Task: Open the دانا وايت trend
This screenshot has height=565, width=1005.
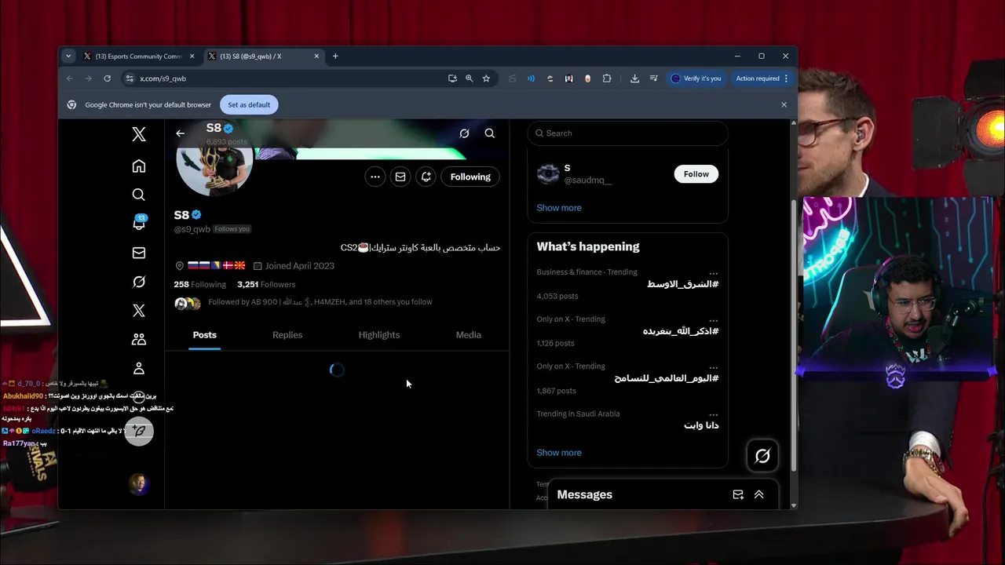Action: coord(701,425)
